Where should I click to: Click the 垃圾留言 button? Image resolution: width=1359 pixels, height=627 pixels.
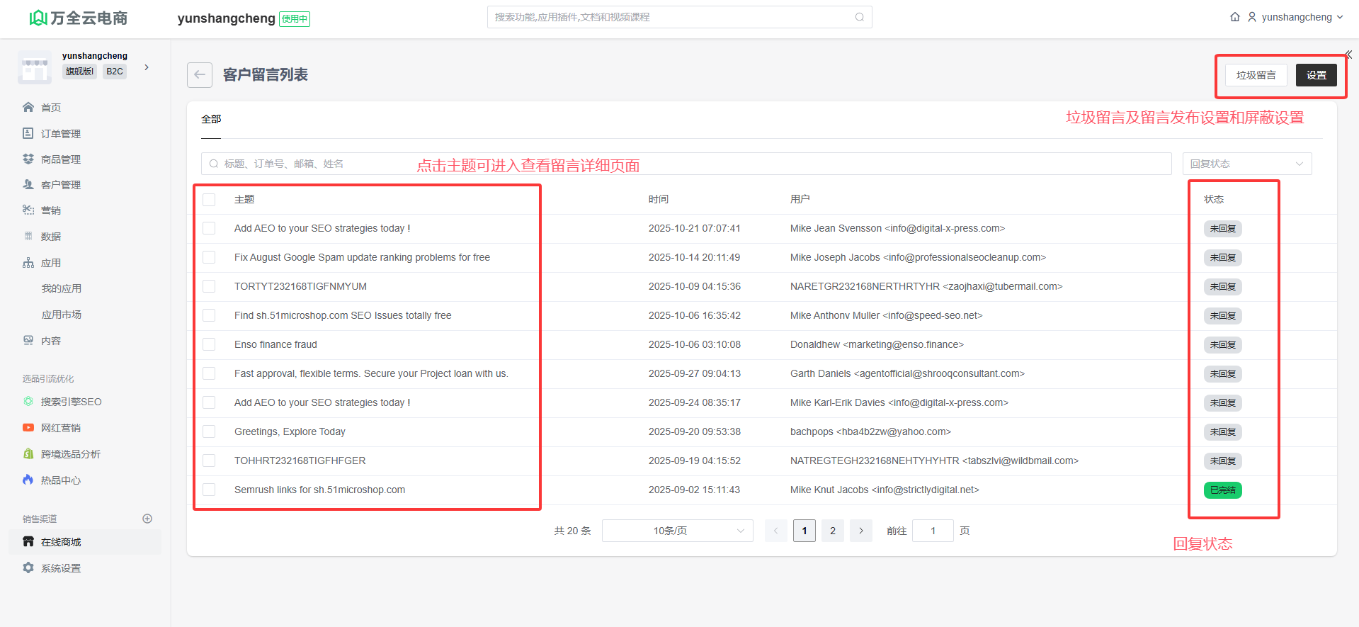pos(1256,75)
